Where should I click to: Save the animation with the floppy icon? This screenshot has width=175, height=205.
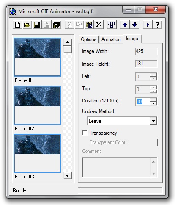[x=37, y=25]
